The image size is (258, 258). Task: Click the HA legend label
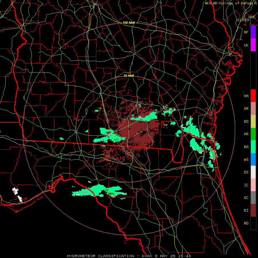[246, 96]
